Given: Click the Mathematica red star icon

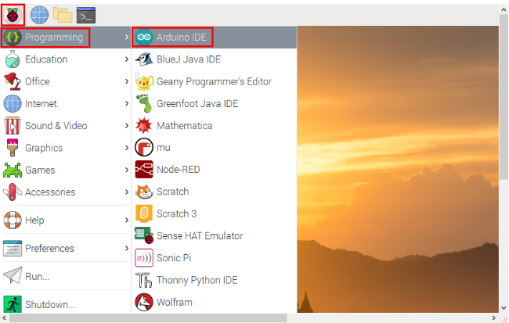Looking at the screenshot, I should 143,125.
